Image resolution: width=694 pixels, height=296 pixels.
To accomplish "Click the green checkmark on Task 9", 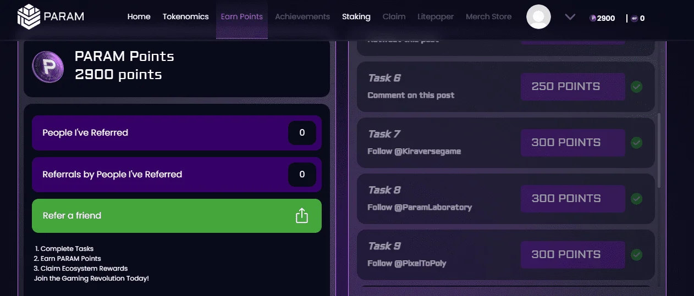I will point(636,255).
